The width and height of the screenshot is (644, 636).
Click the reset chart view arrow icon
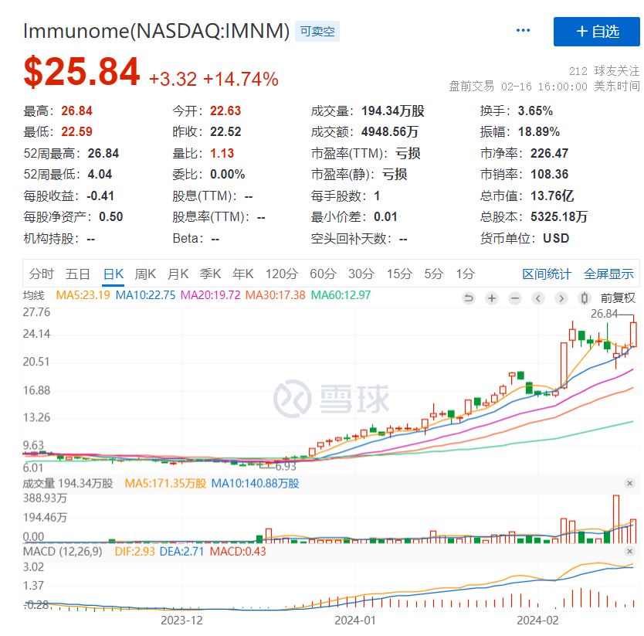coord(469,298)
